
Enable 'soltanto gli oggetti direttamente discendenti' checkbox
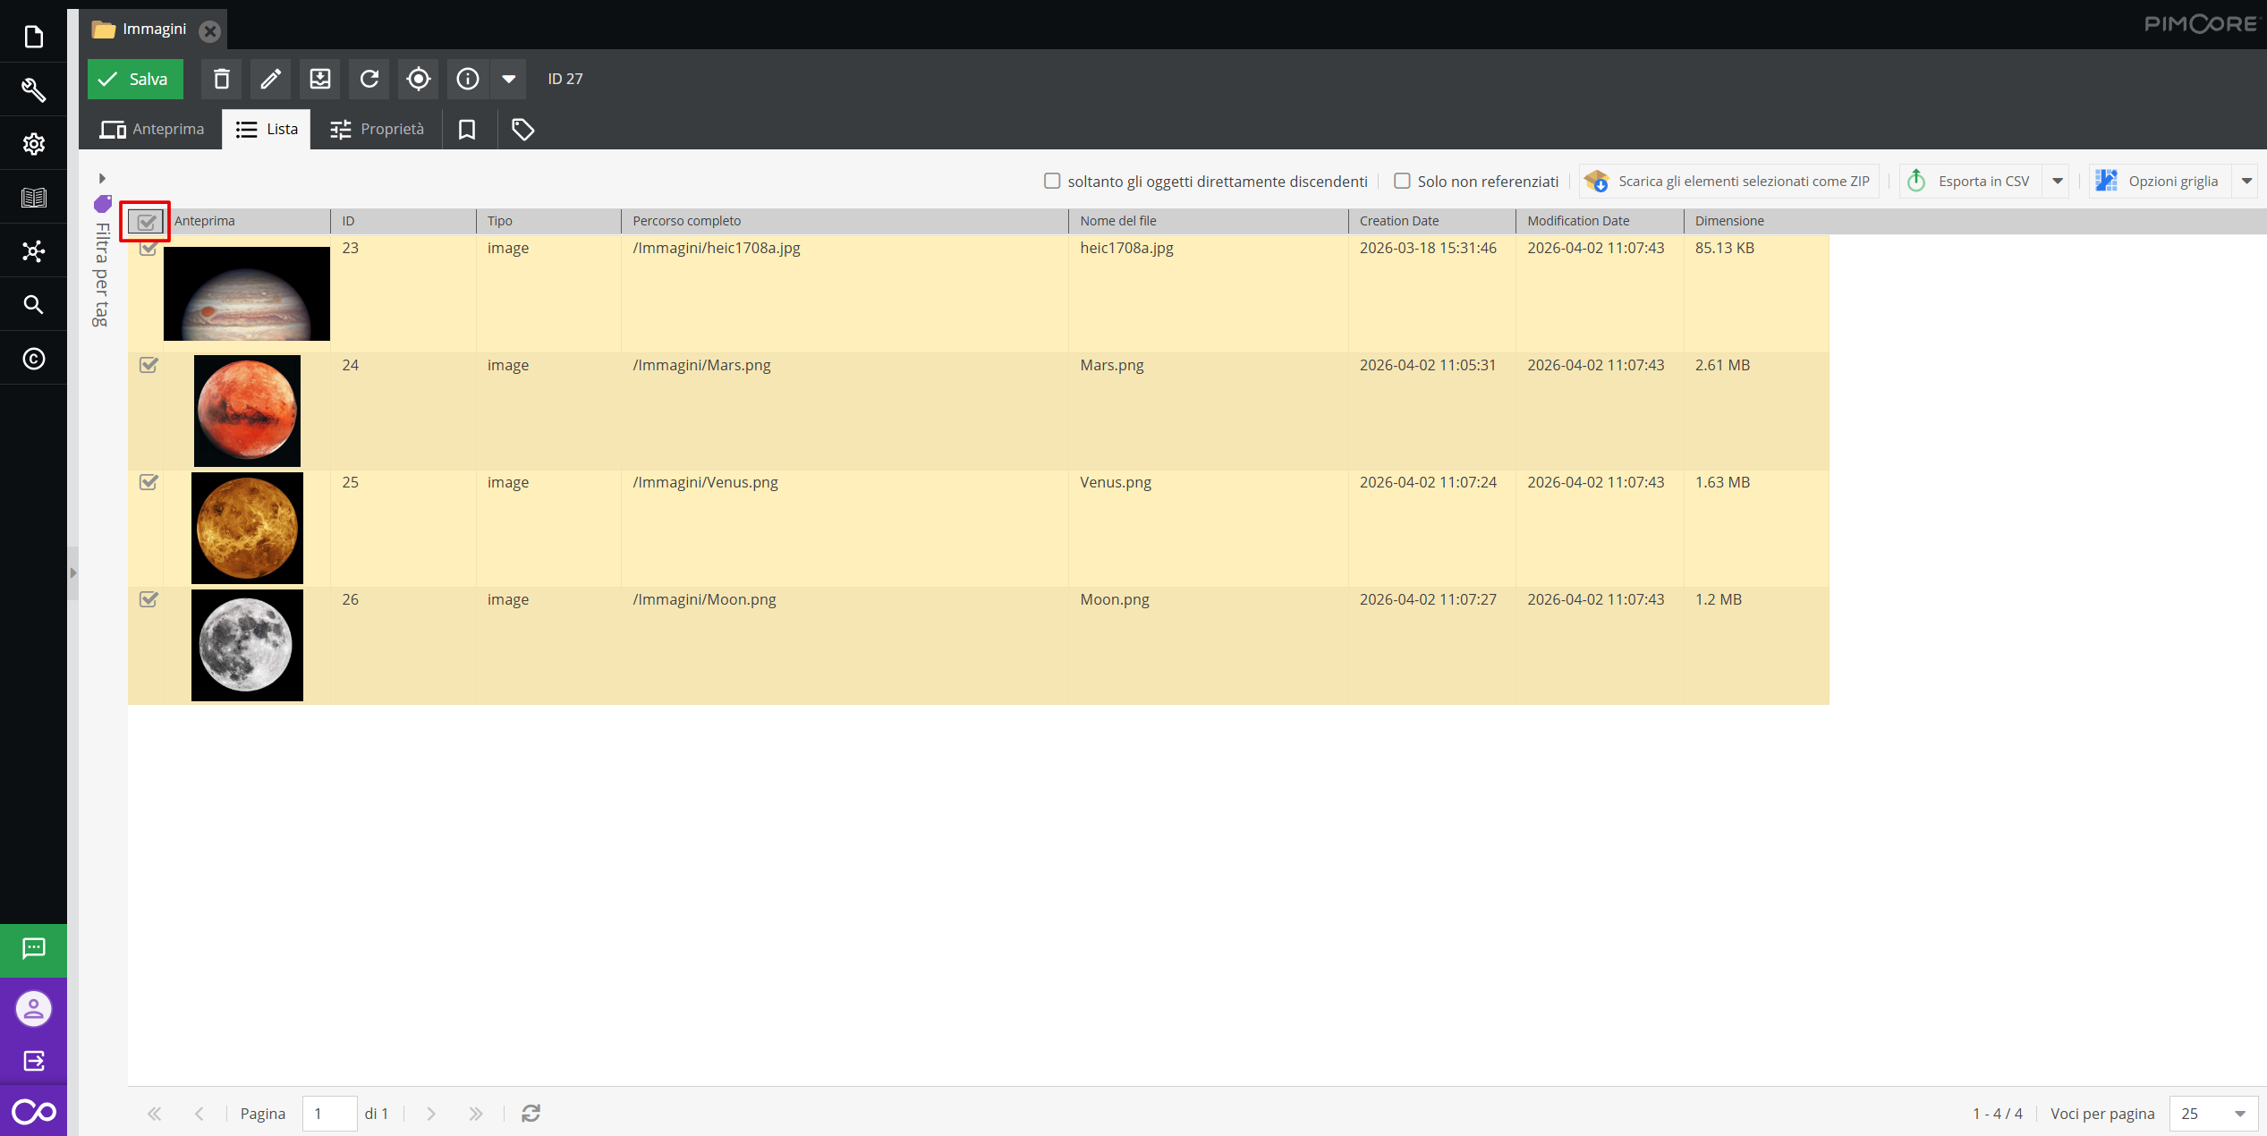click(x=1052, y=182)
